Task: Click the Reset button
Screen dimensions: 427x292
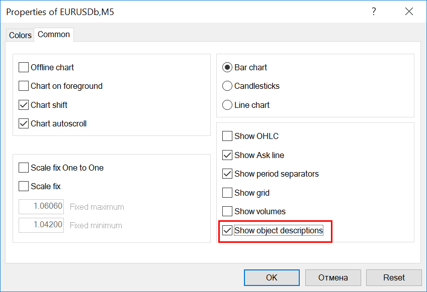Action: pos(394,277)
